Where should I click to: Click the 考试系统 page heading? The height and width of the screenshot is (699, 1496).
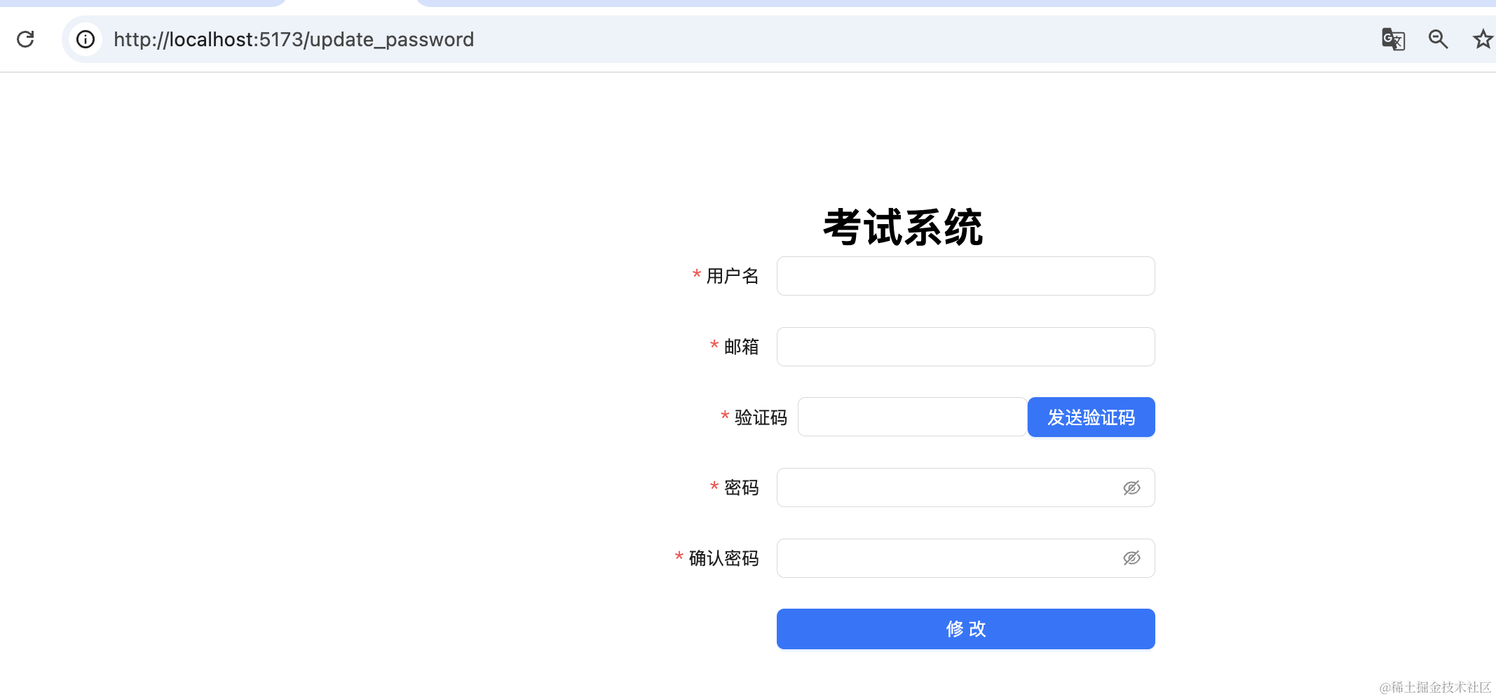click(x=903, y=228)
